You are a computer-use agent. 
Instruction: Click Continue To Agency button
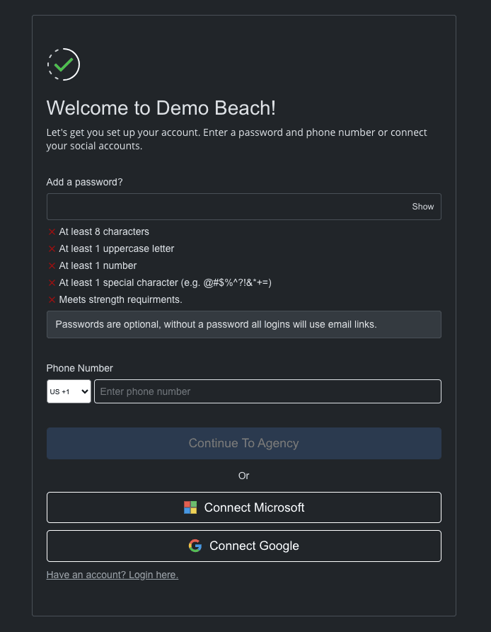tap(244, 443)
